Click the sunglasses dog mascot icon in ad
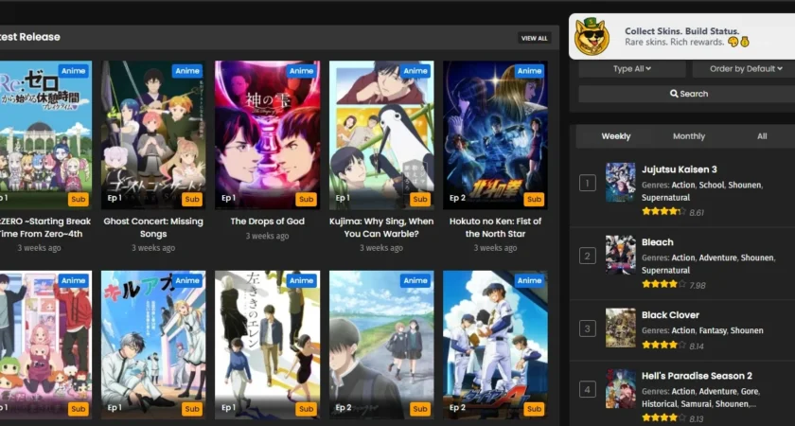The height and width of the screenshot is (426, 795). [x=592, y=37]
